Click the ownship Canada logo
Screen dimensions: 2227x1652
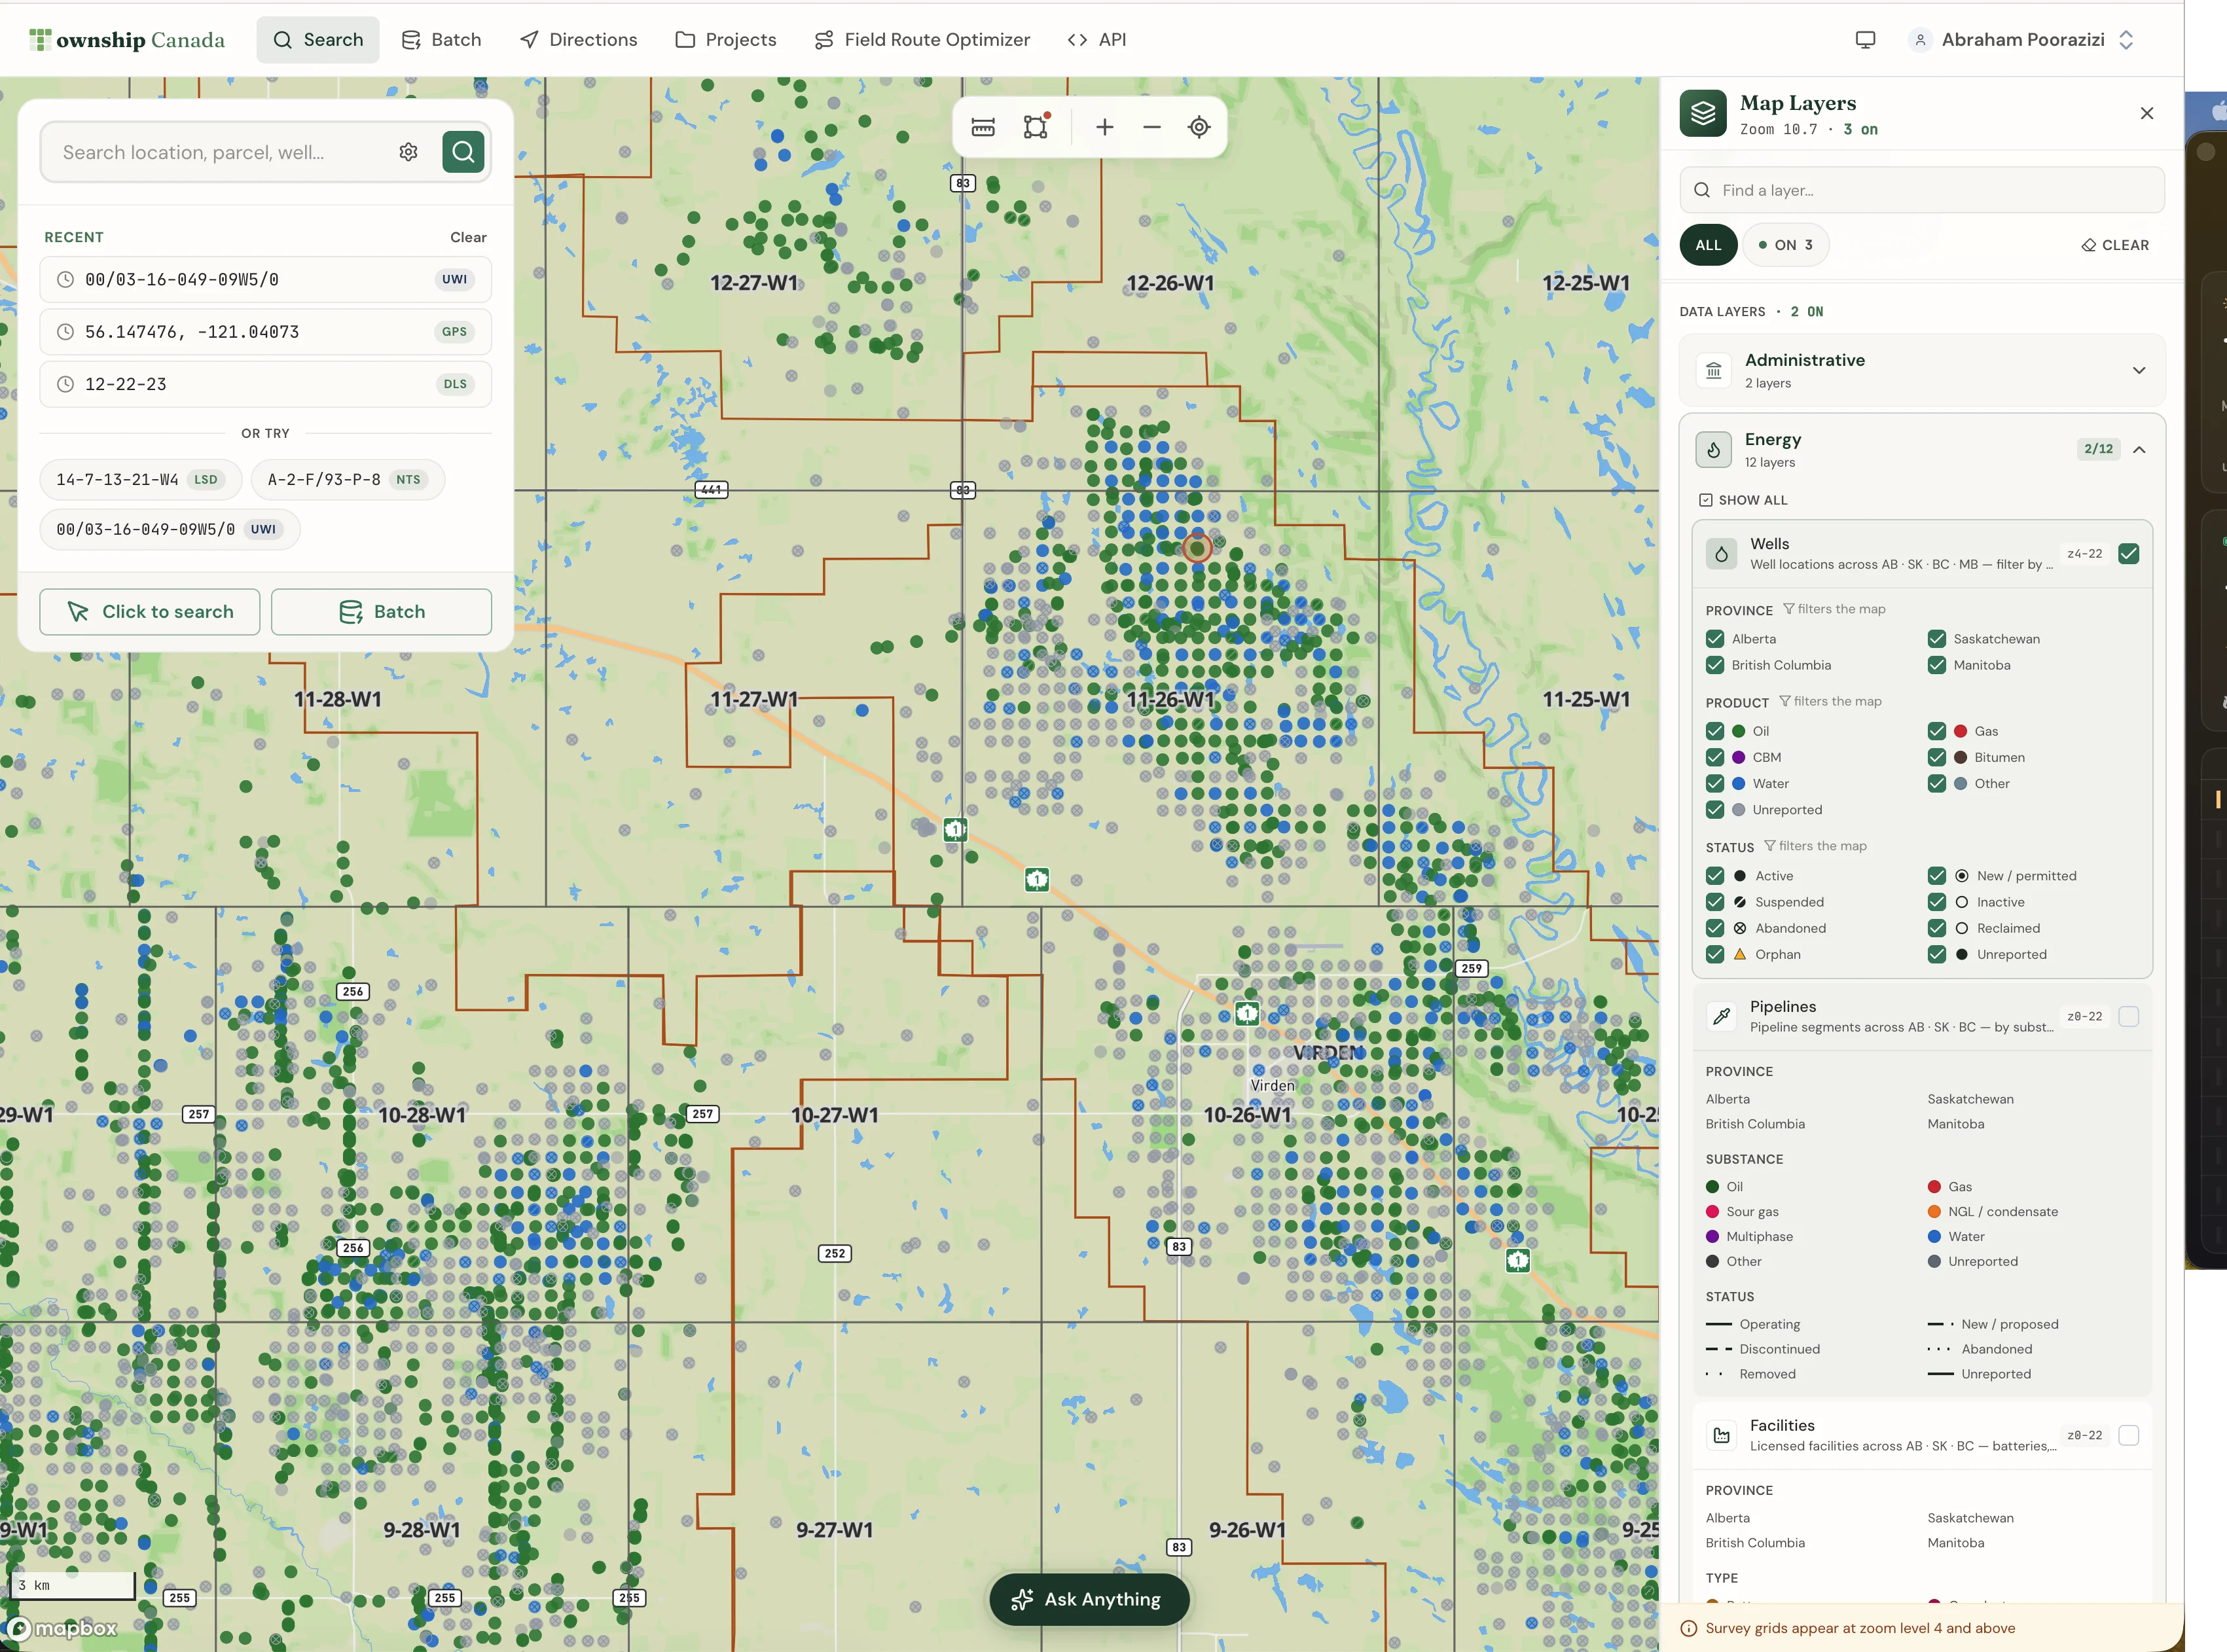click(127, 40)
